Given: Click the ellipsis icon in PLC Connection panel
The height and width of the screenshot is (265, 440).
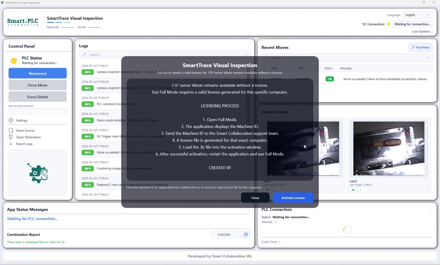Looking at the screenshot, I should [x=431, y=211].
